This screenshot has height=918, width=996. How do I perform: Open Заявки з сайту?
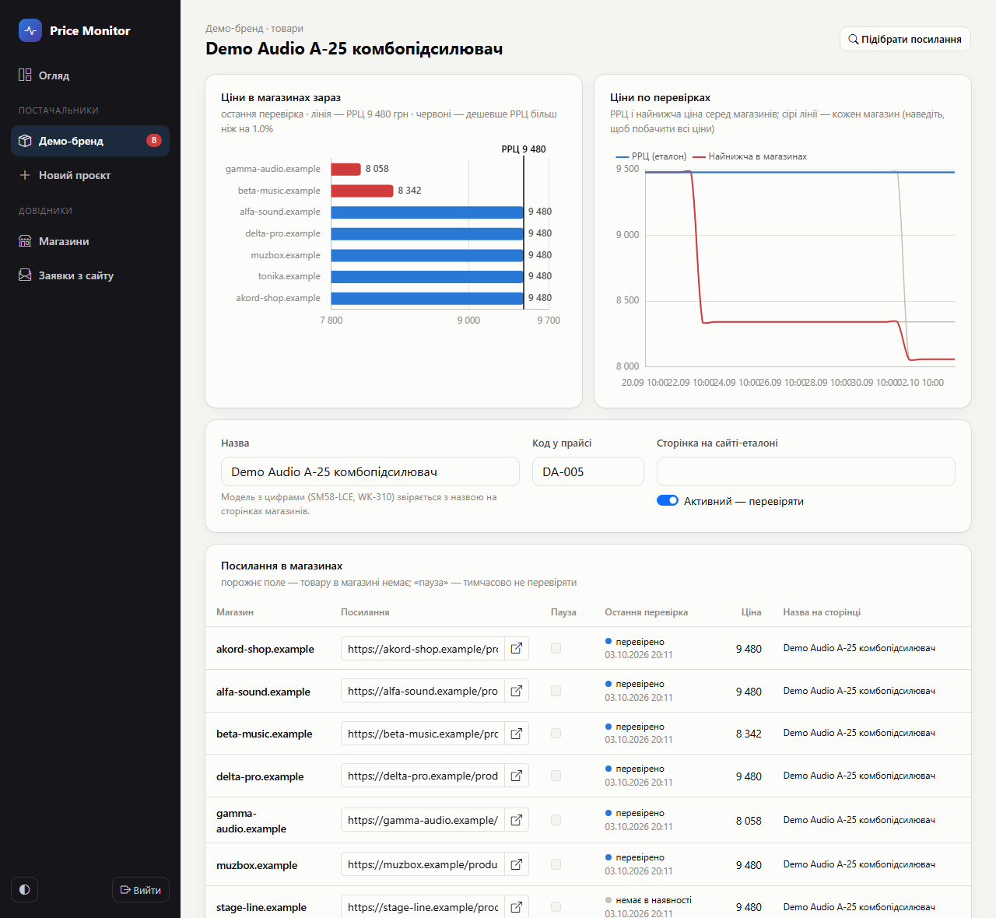pos(90,275)
